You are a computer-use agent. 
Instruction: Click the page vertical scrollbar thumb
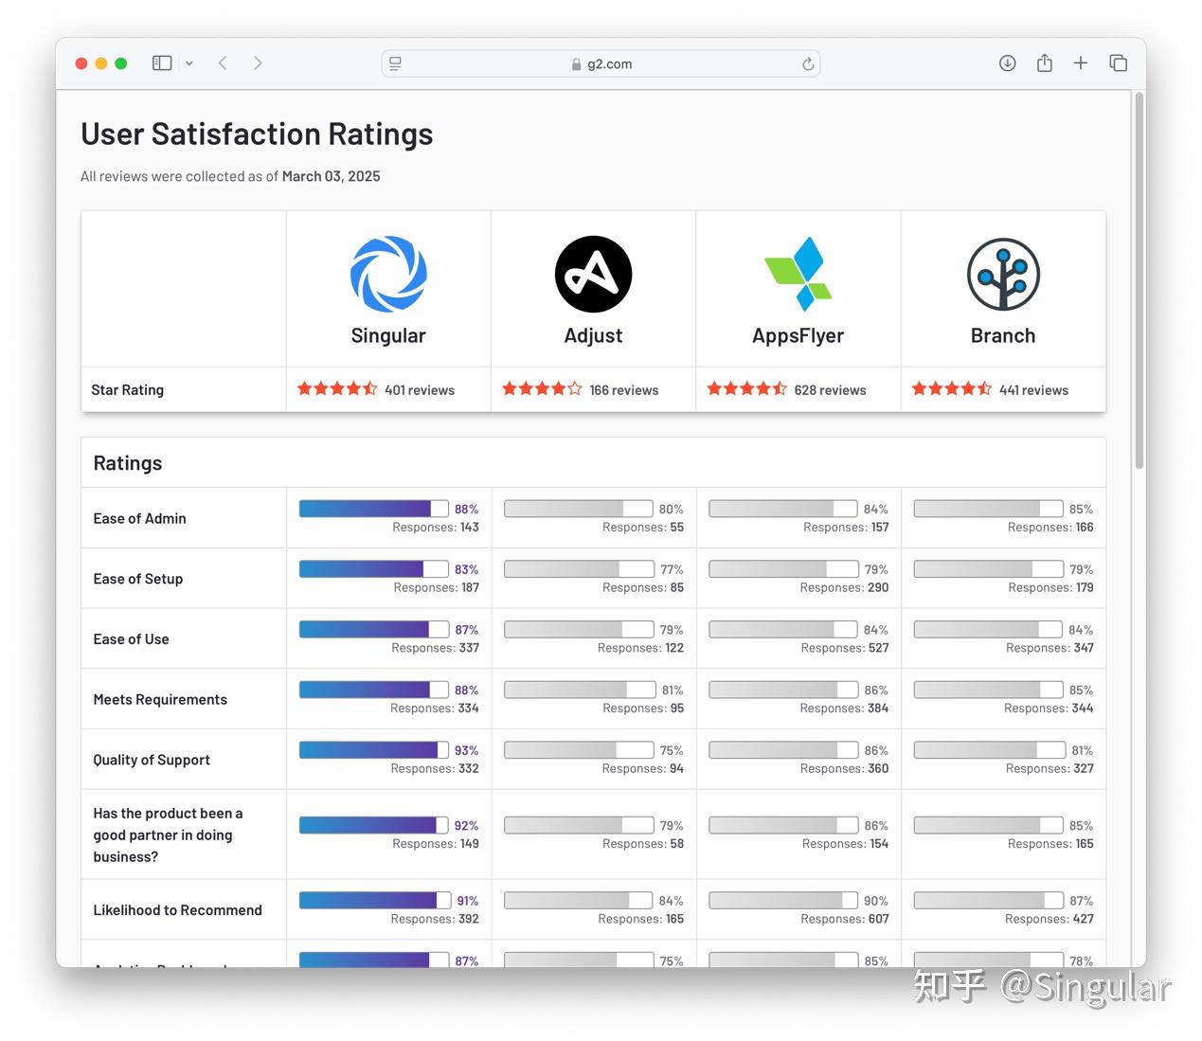point(1139,279)
